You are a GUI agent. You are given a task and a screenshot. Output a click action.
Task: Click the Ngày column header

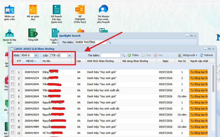coord(166,61)
